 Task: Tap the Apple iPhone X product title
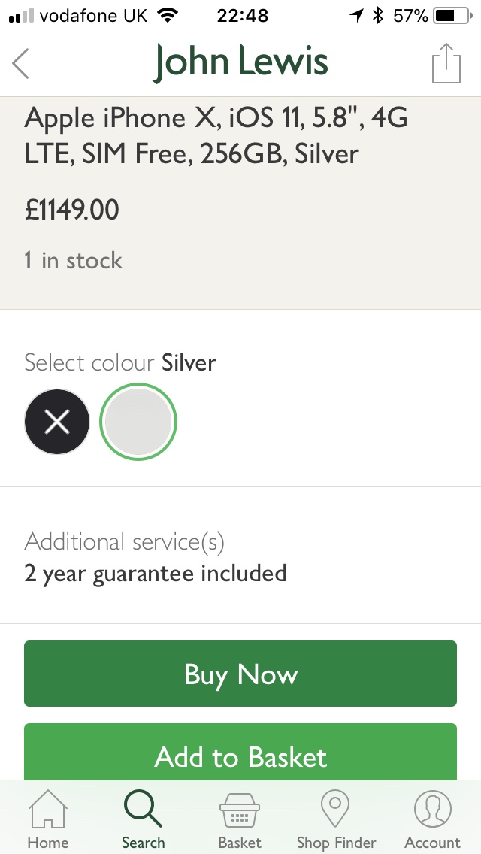tap(216, 136)
